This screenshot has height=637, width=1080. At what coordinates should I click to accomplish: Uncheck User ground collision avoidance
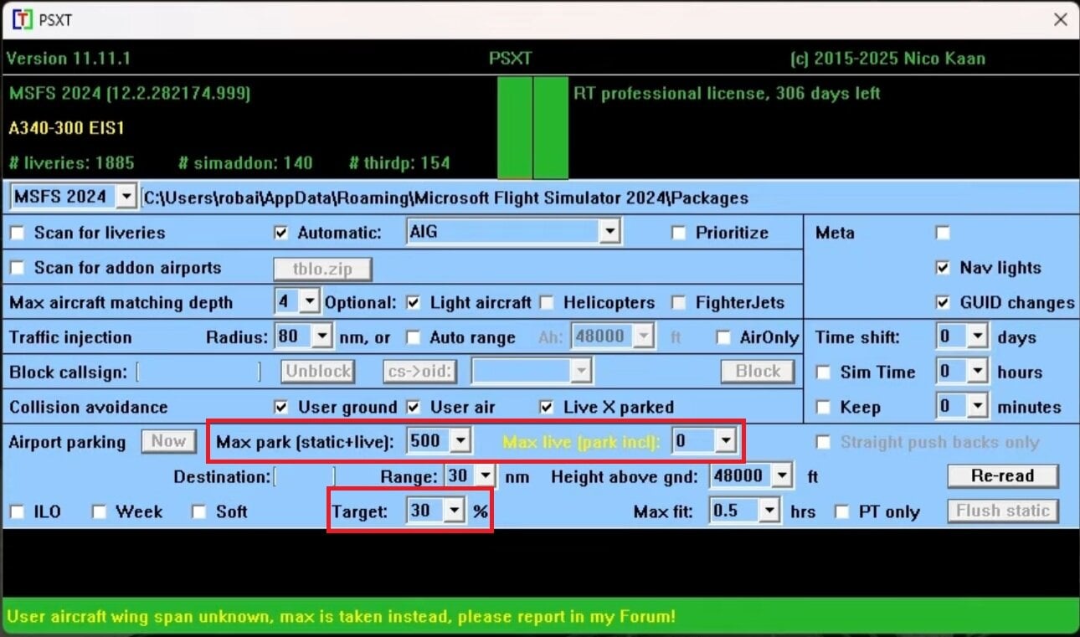point(281,408)
